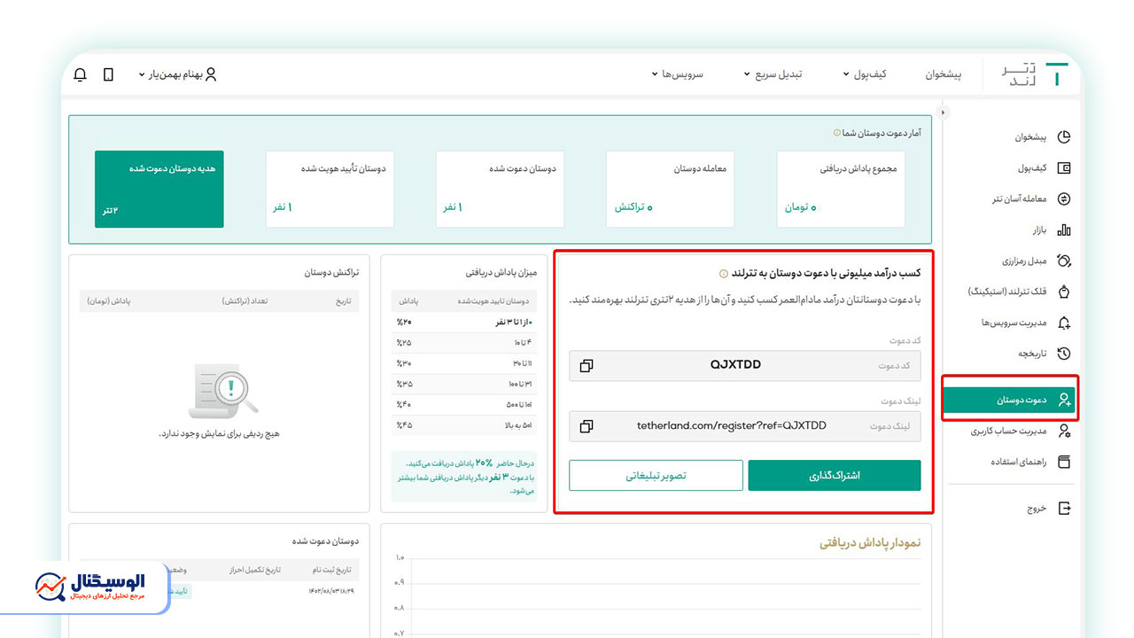Screen dimensions: 1134x638
Task: Open فلک تترلند (استیکینگ) in the sidebar
Action: click(1007, 292)
